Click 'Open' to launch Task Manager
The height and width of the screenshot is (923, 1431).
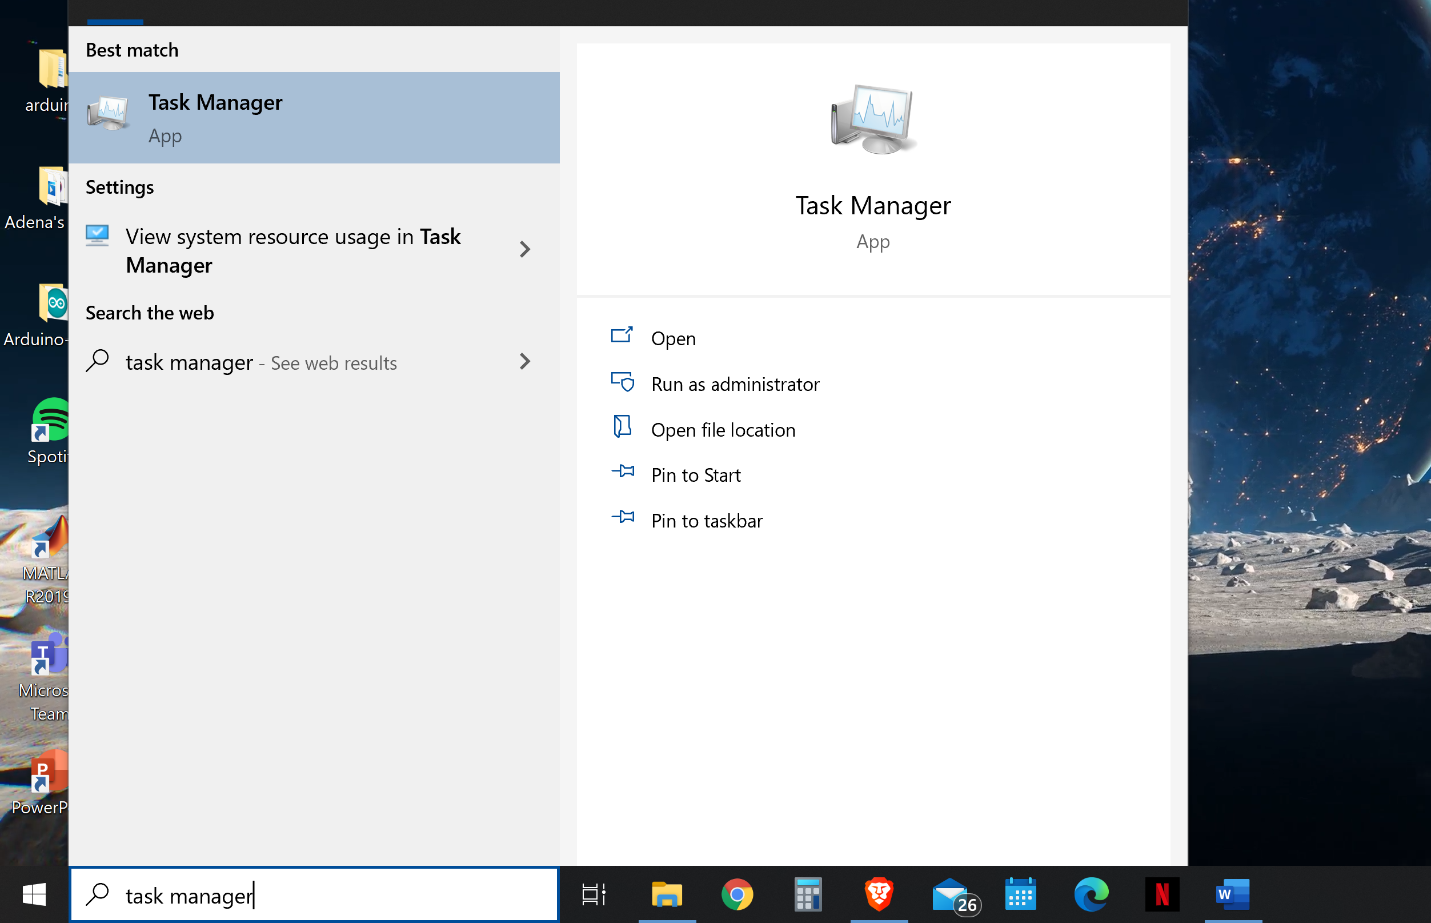674,337
